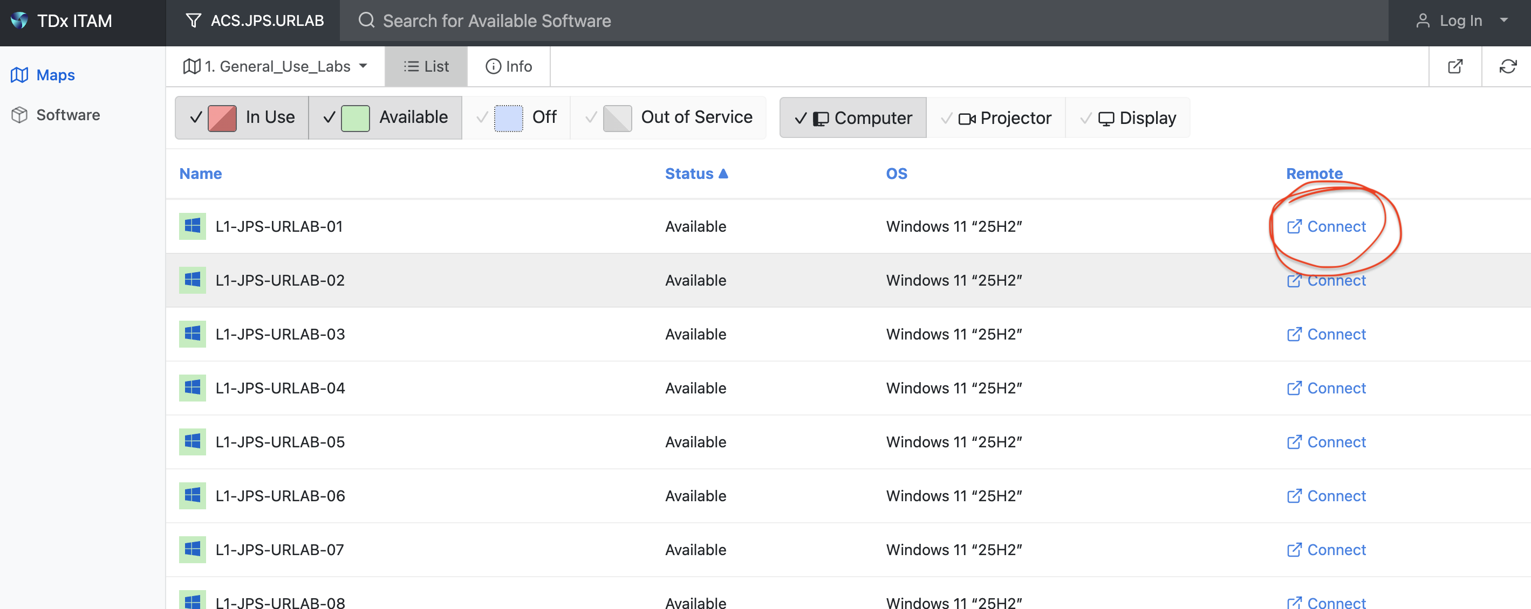
Task: Toggle the Computer device filter
Action: click(853, 118)
